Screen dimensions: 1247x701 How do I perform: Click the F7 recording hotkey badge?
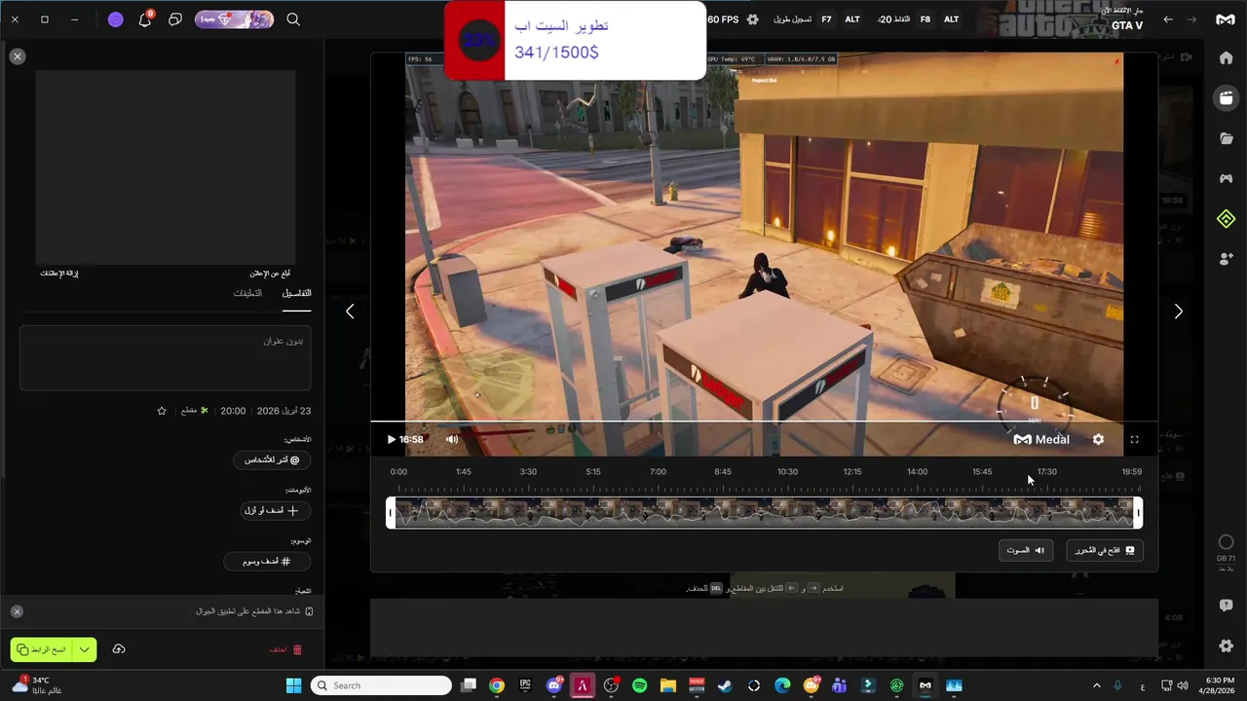pos(826,19)
